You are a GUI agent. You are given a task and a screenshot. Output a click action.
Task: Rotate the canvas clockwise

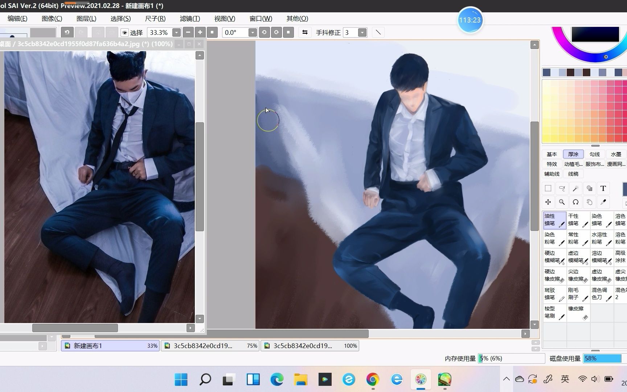point(276,32)
